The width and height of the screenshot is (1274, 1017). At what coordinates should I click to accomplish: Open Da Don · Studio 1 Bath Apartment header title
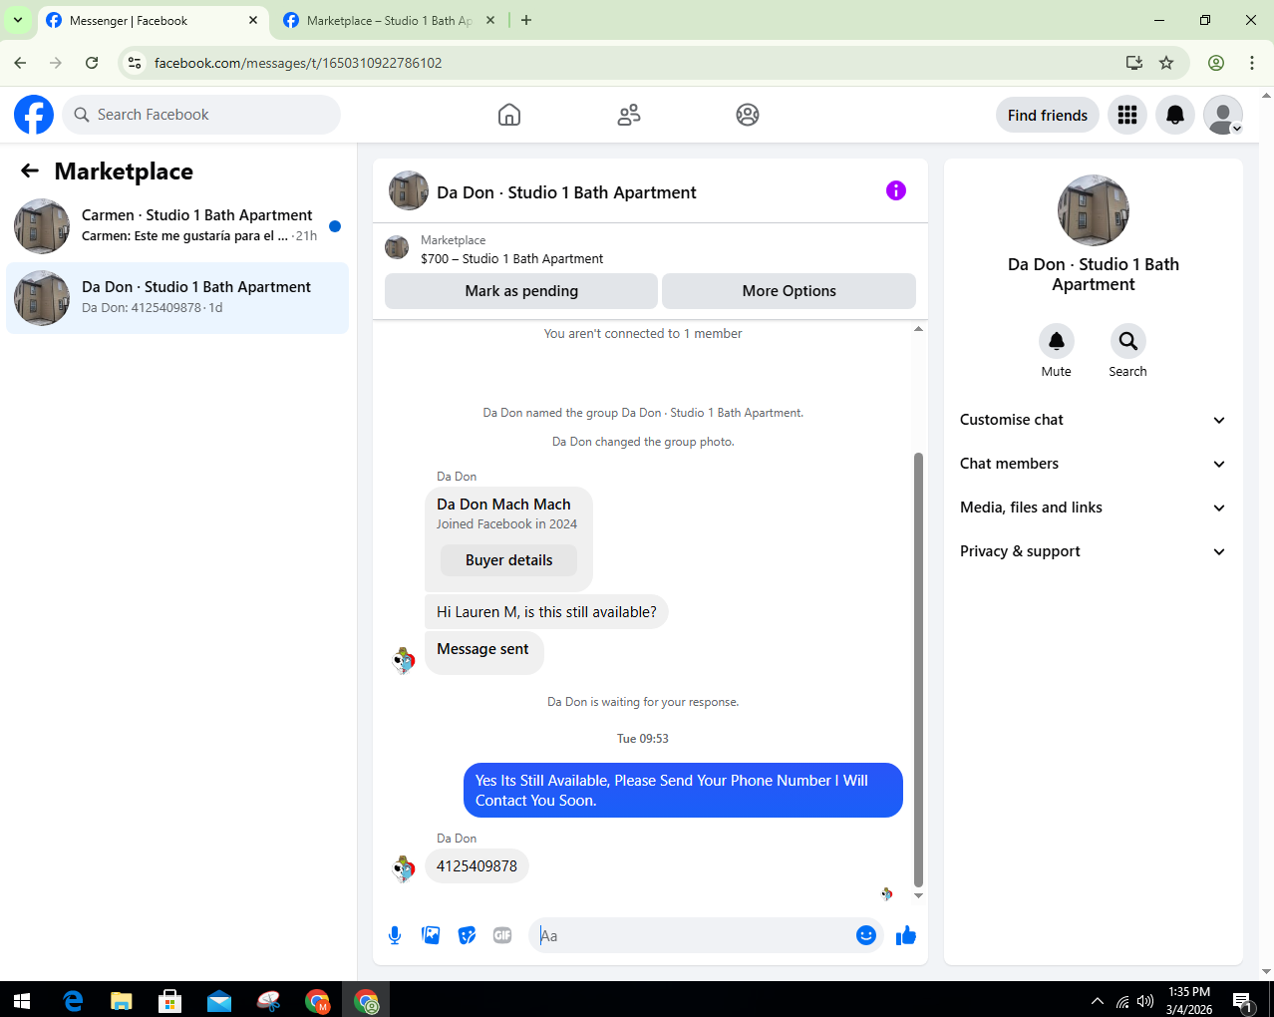(x=566, y=192)
